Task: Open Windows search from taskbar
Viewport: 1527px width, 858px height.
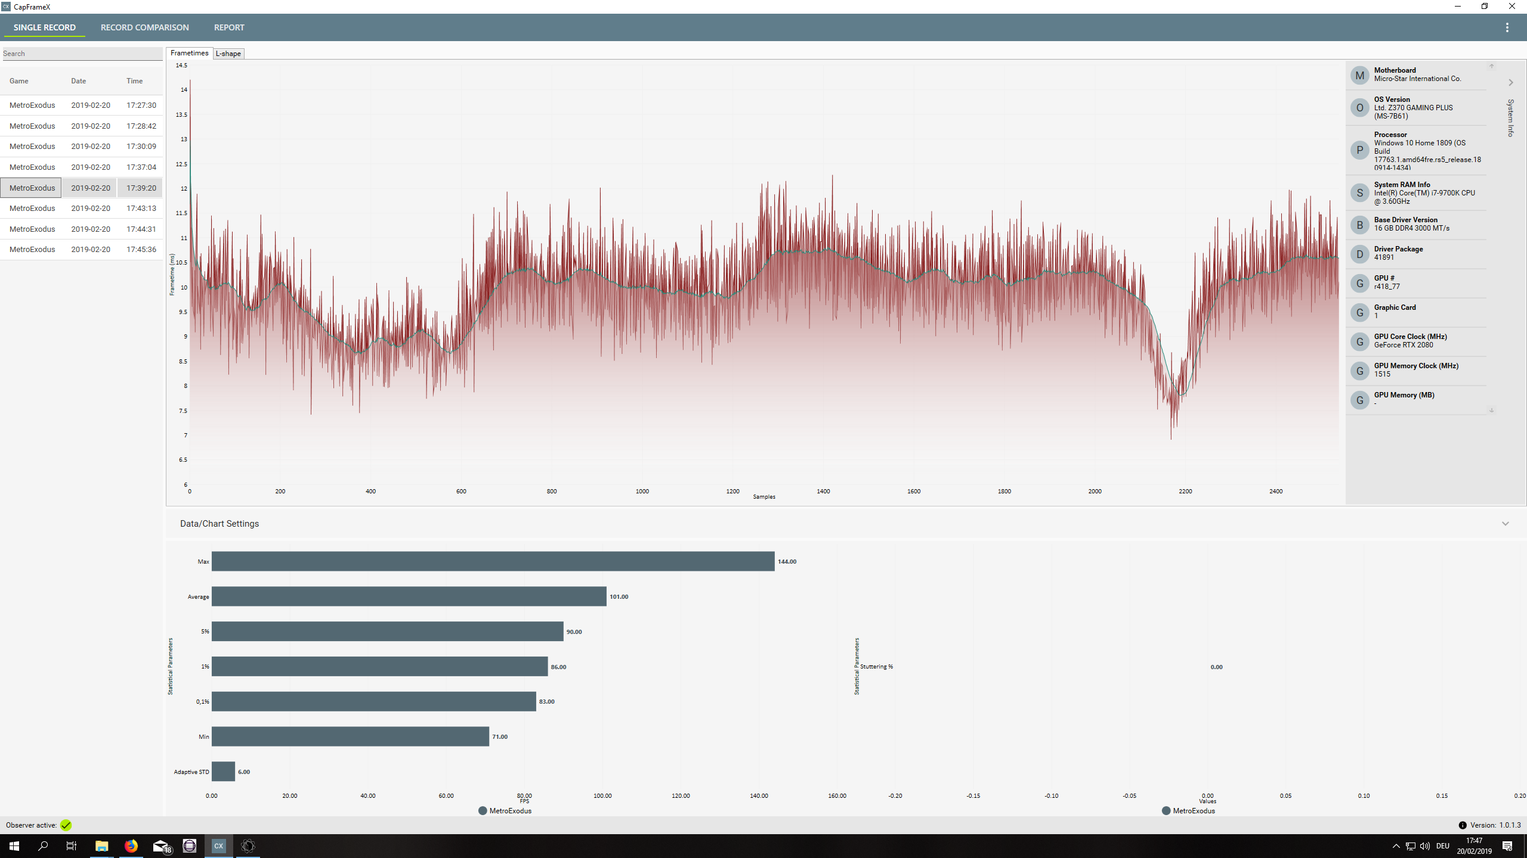Action: click(43, 846)
